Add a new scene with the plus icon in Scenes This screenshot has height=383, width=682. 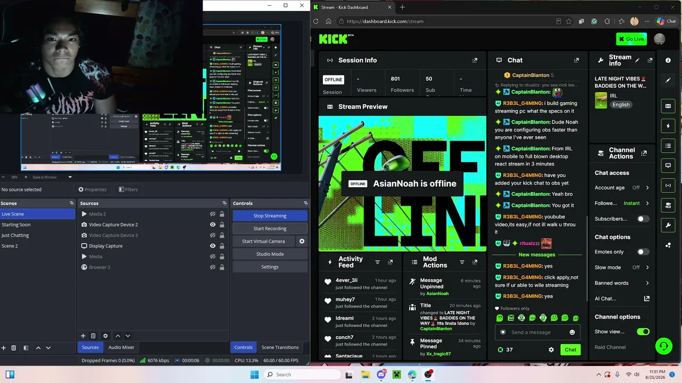[x=3, y=348]
